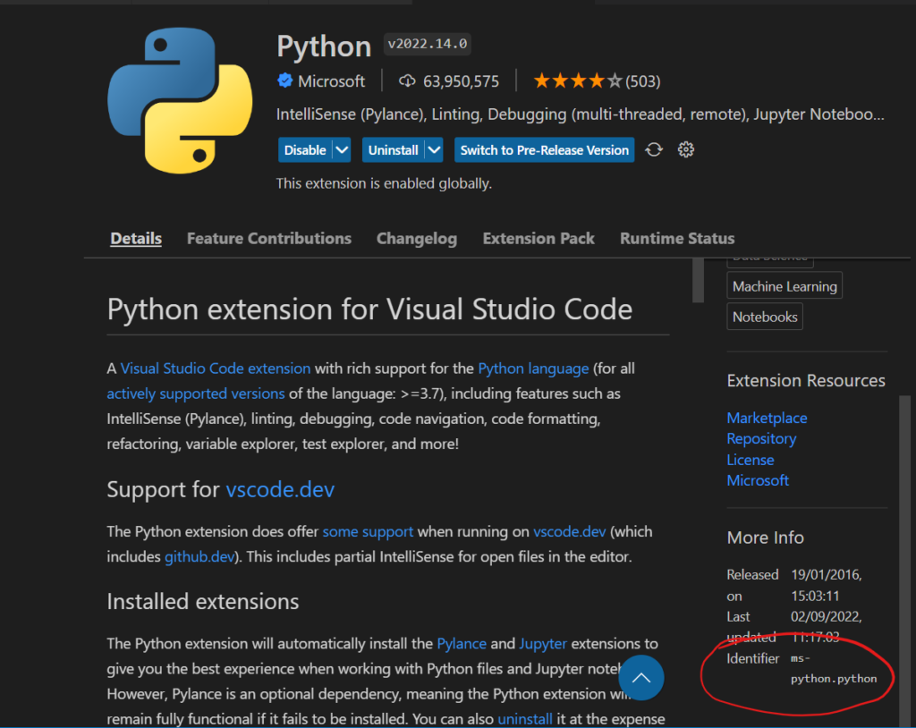The height and width of the screenshot is (728, 916).
Task: Open the vscode.dev link in the paragraph
Action: tap(570, 531)
